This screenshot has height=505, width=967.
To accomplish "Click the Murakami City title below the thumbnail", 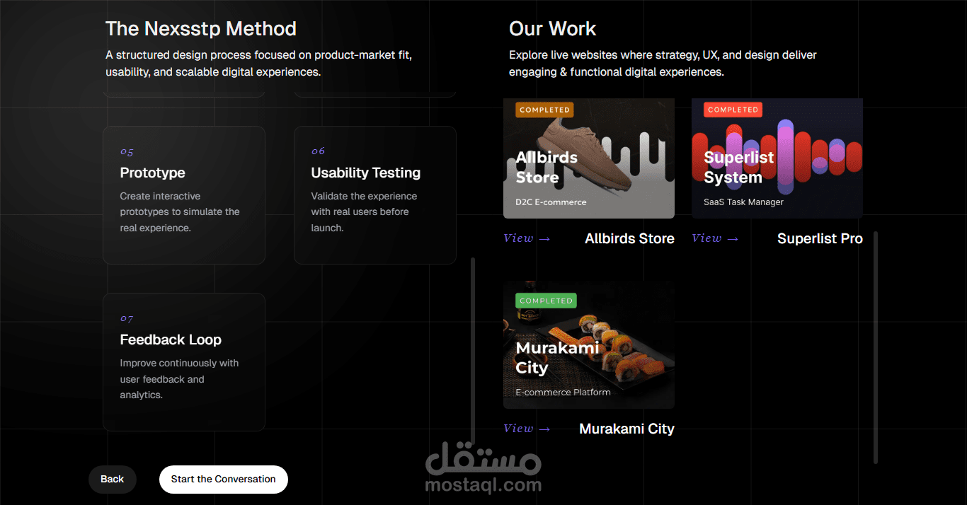I will [626, 429].
